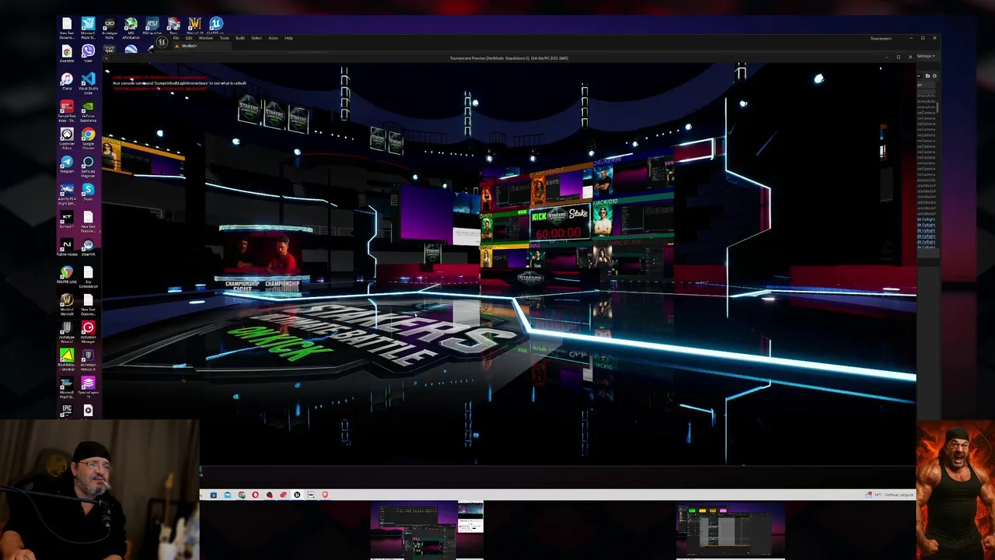Open the Build menu in Unreal Editor
Image resolution: width=995 pixels, height=560 pixels.
[x=240, y=38]
